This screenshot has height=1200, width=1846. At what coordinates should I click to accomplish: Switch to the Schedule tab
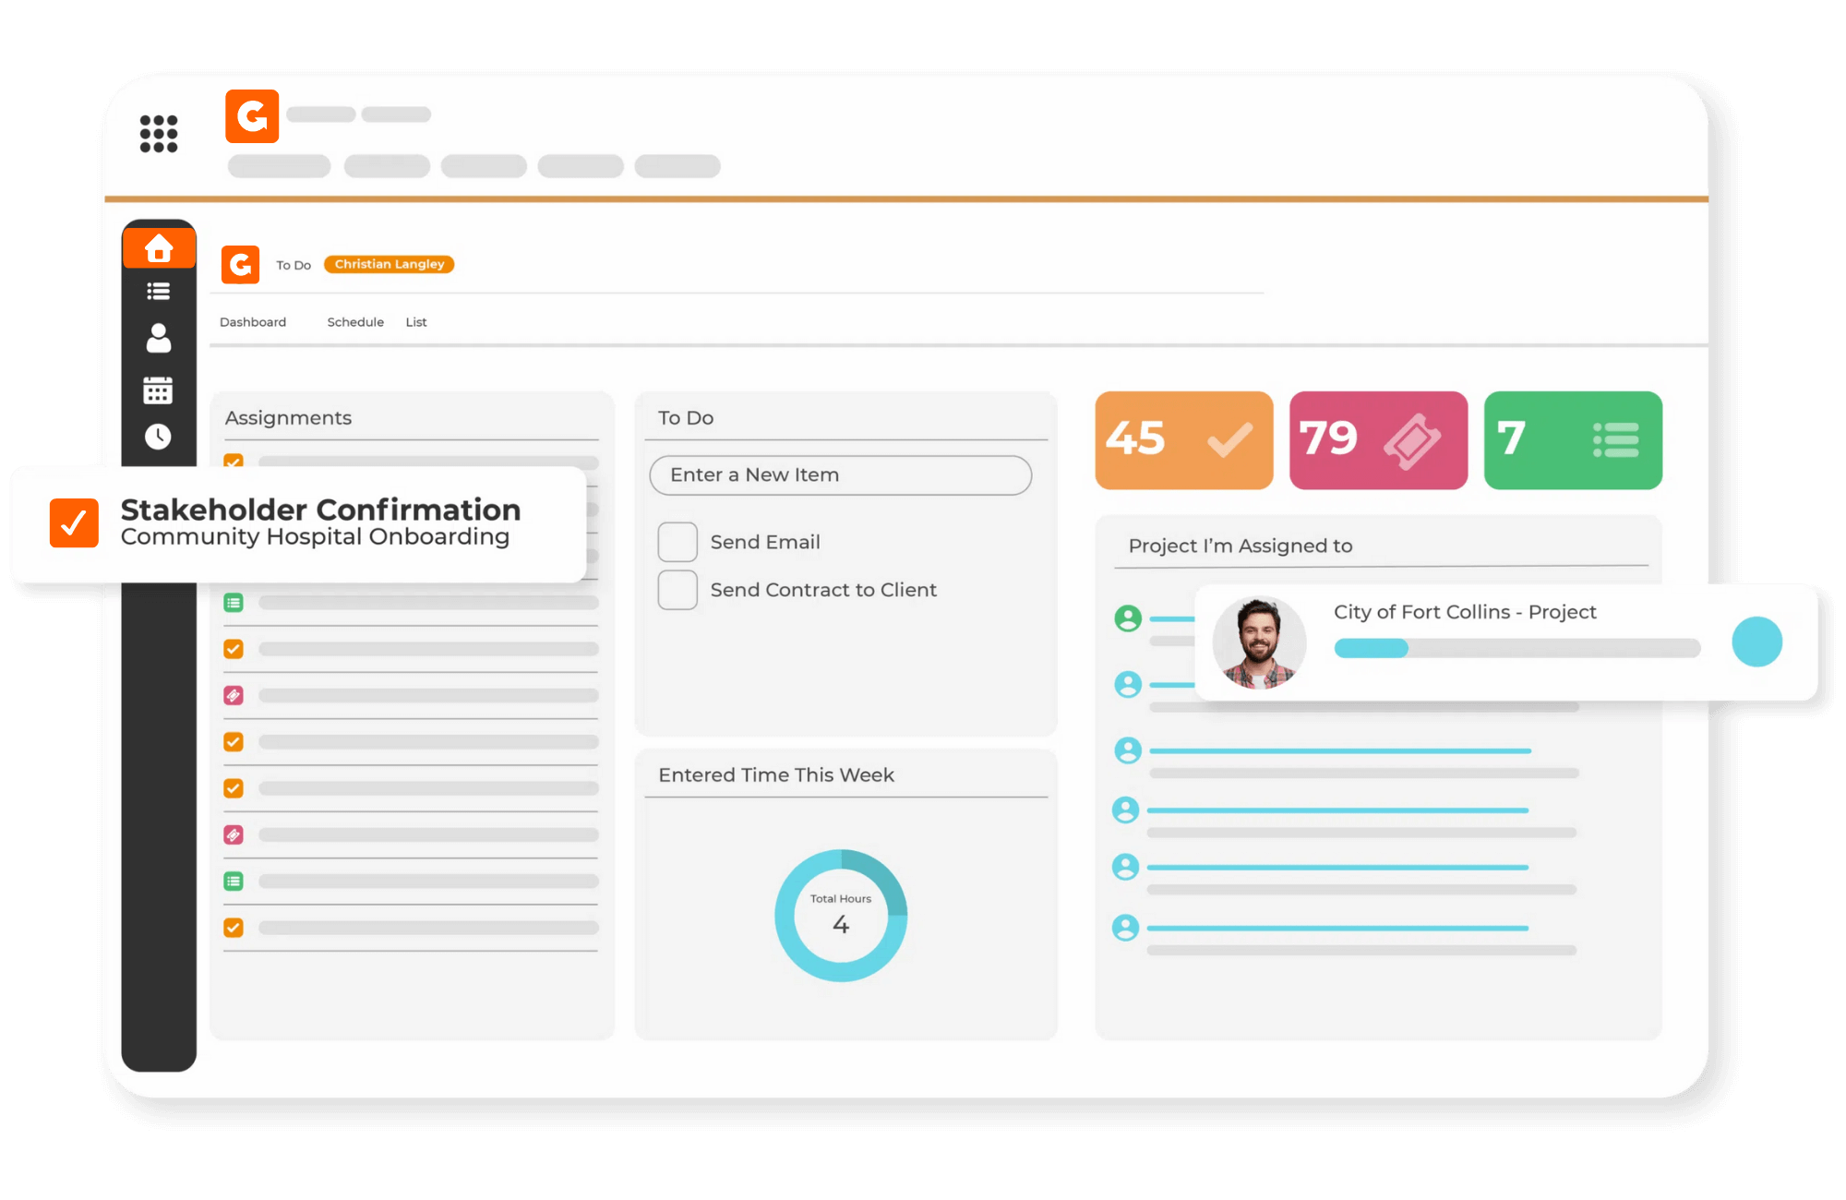point(355,322)
